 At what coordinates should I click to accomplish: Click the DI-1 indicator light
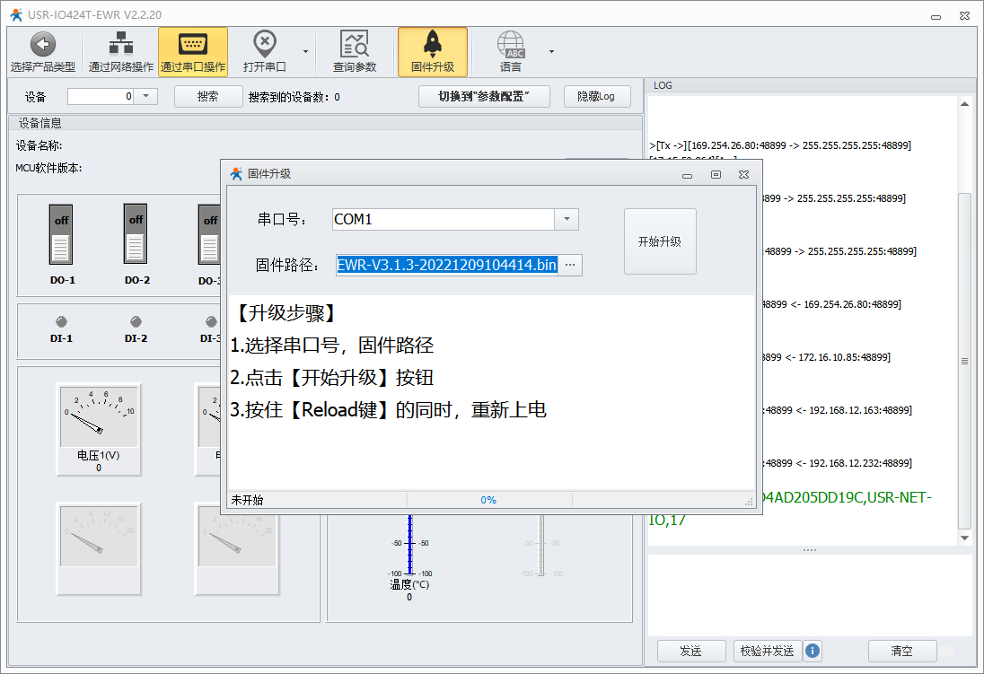tap(61, 321)
